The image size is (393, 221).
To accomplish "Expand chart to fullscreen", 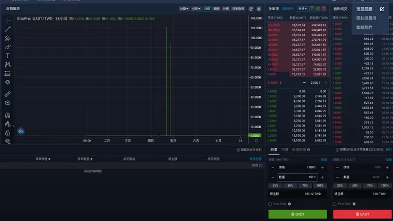I will tap(259, 9).
